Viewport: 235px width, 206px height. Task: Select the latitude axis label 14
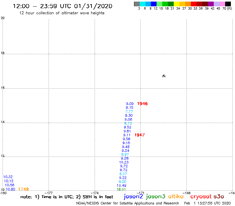(x=3, y=122)
